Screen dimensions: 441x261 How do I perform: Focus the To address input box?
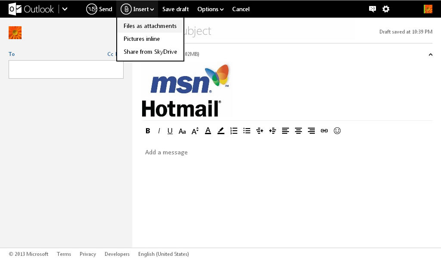coord(66,69)
